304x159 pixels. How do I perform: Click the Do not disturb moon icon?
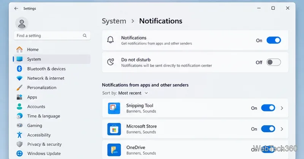111,62
